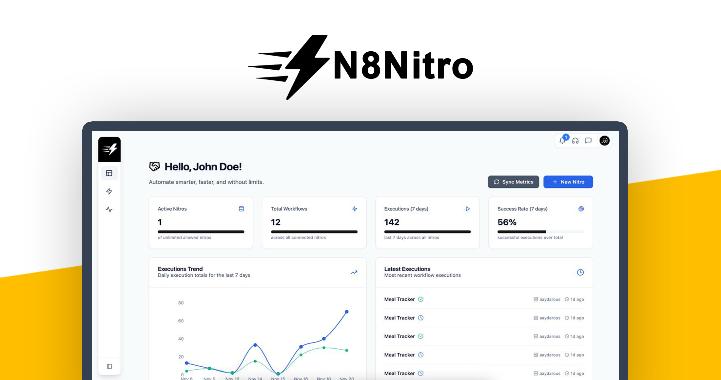Click the green success check beside first Meal Tracker

421,299
